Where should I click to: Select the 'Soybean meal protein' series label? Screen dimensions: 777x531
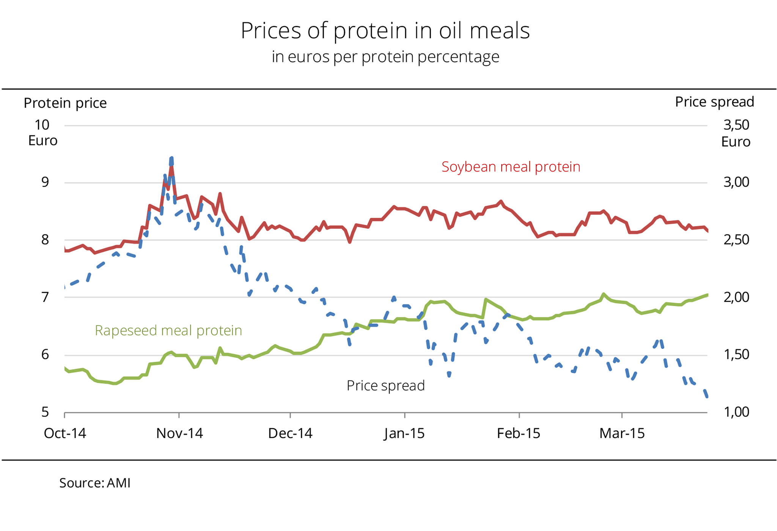point(511,167)
